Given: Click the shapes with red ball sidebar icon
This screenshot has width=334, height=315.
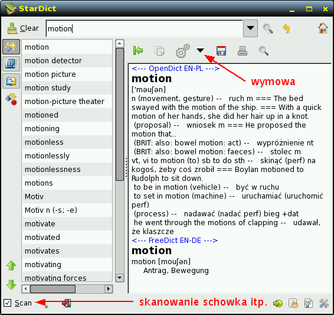Looking at the screenshot, I should pyautogui.click(x=11, y=99).
